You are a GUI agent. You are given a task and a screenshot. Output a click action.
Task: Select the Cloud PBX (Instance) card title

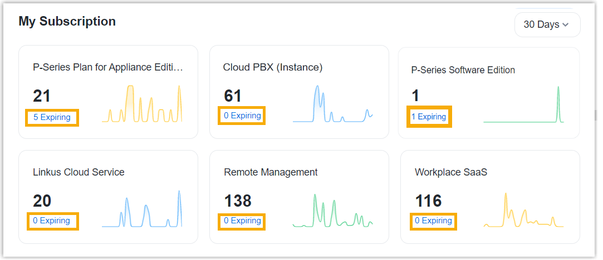pyautogui.click(x=273, y=67)
